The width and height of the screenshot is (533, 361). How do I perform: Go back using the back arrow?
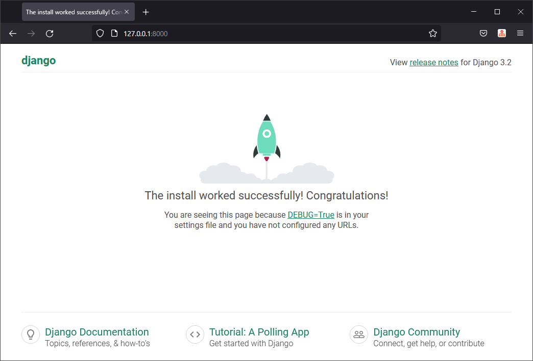[x=13, y=33]
